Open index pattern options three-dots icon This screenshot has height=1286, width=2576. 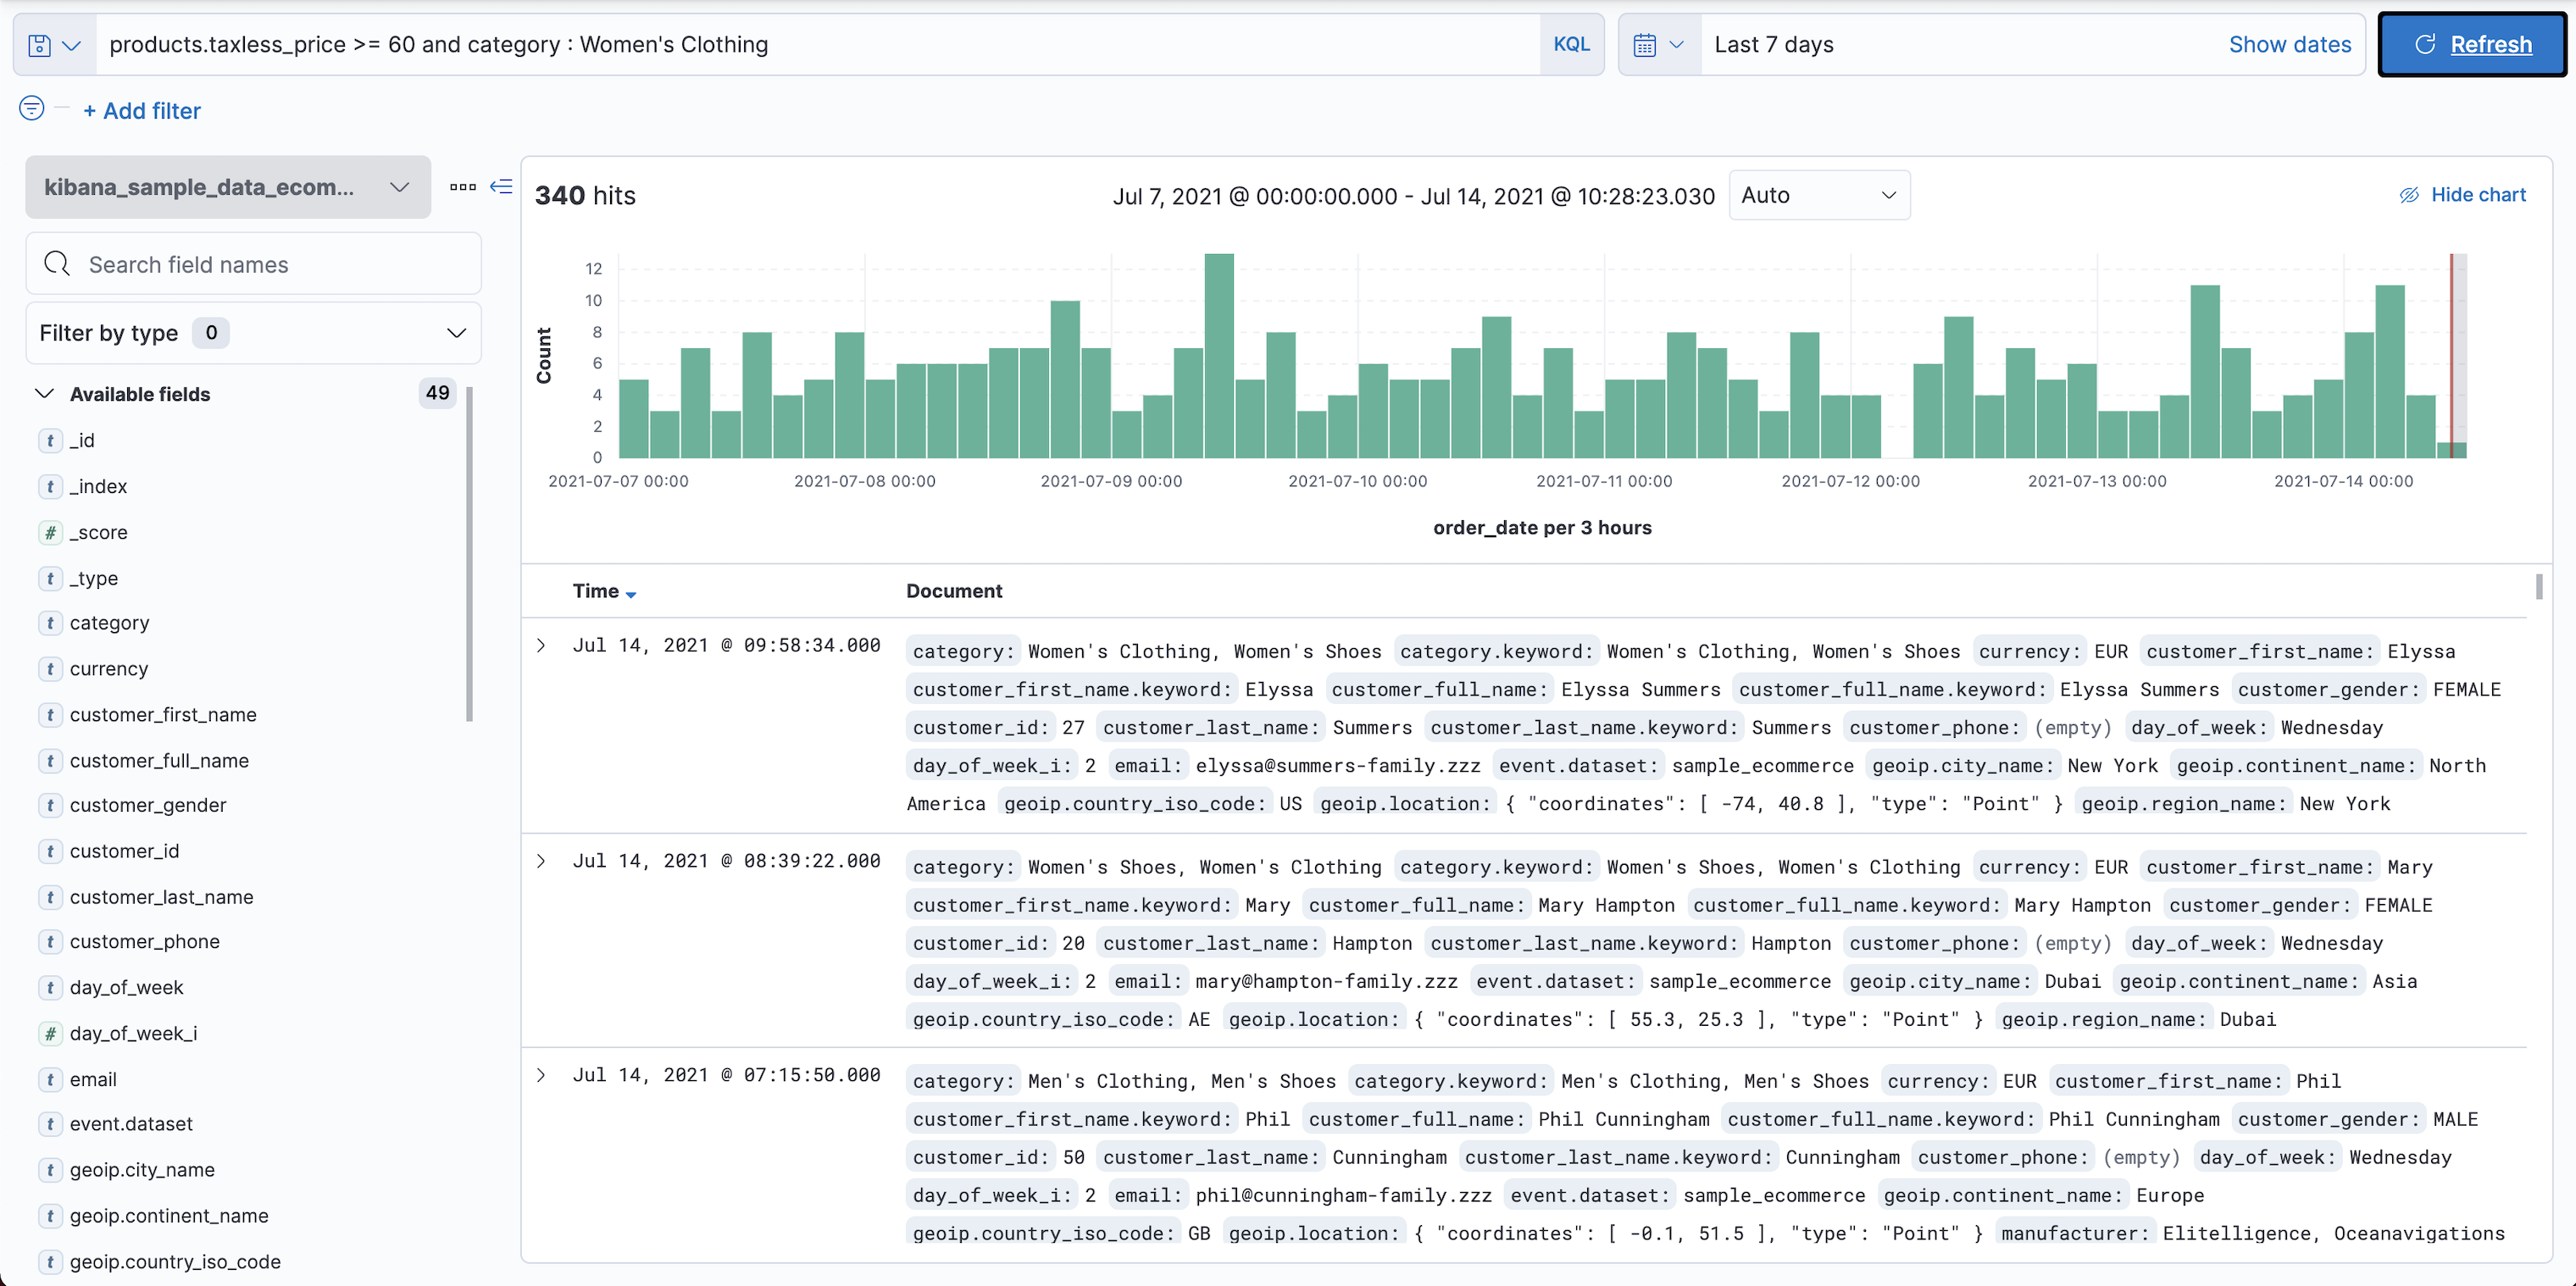462,187
